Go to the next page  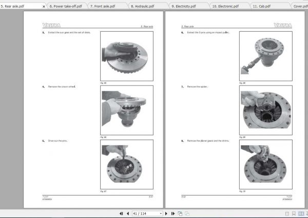click(x=166, y=213)
